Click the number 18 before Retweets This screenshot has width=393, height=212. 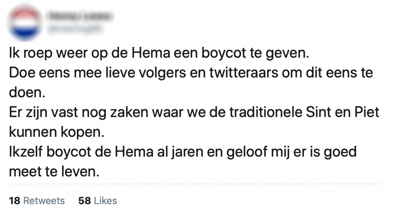[14, 200]
